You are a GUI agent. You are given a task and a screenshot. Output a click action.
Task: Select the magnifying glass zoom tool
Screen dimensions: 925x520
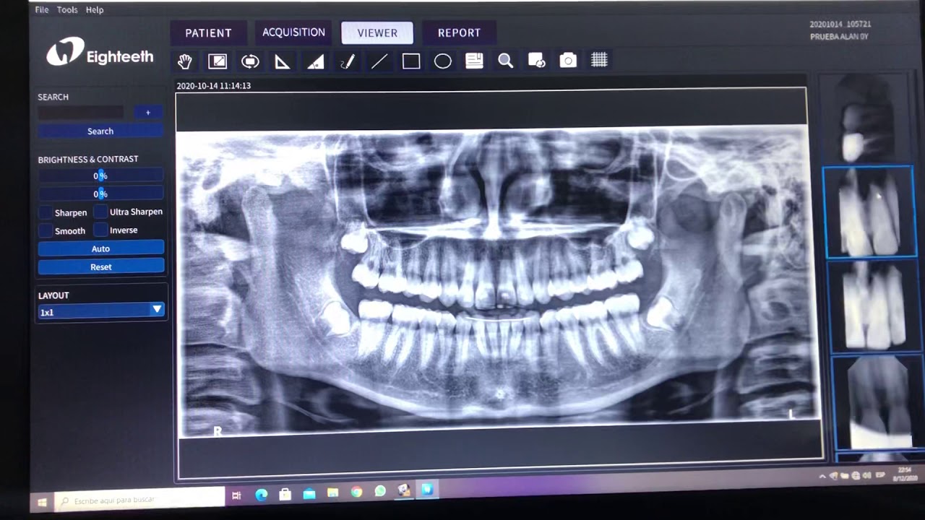505,61
